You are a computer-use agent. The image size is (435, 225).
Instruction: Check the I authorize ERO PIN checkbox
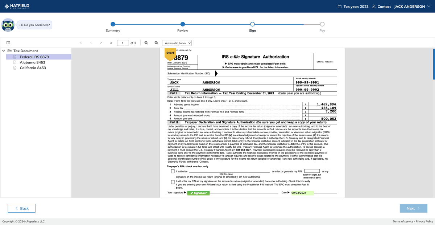pos(173,171)
